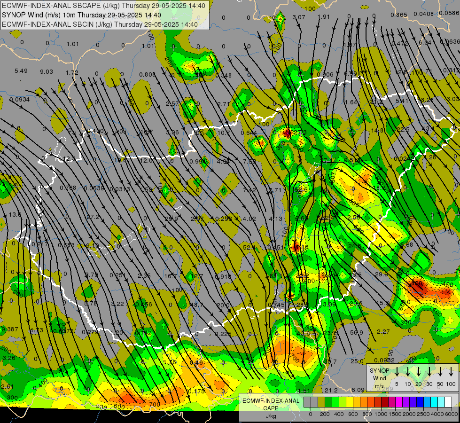Click the SYNOP Wind m/s legend label
The image size is (460, 423).
[379, 378]
